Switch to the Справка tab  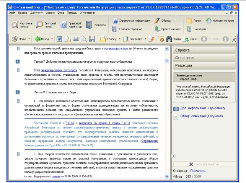coord(204,50)
